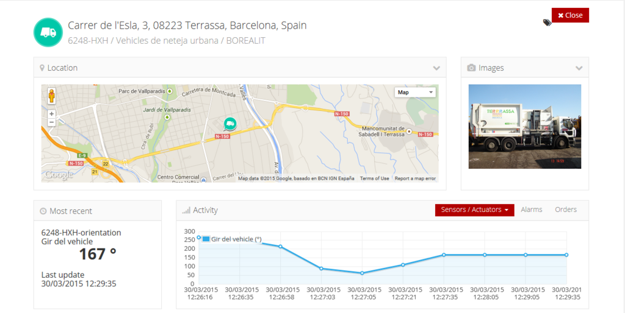Zoom out the map with minus button

tap(51, 122)
